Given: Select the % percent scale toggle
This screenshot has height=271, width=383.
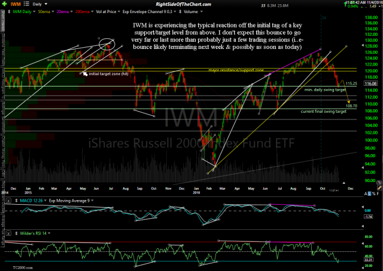Looking at the screenshot, I should tap(374, 194).
